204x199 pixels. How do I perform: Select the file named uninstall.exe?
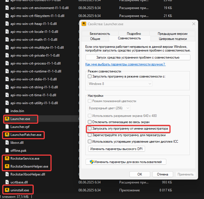pyautogui.click(x=20, y=190)
